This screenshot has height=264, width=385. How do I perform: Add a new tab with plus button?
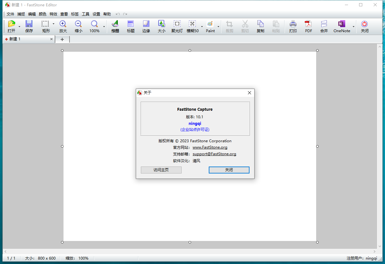(62, 39)
